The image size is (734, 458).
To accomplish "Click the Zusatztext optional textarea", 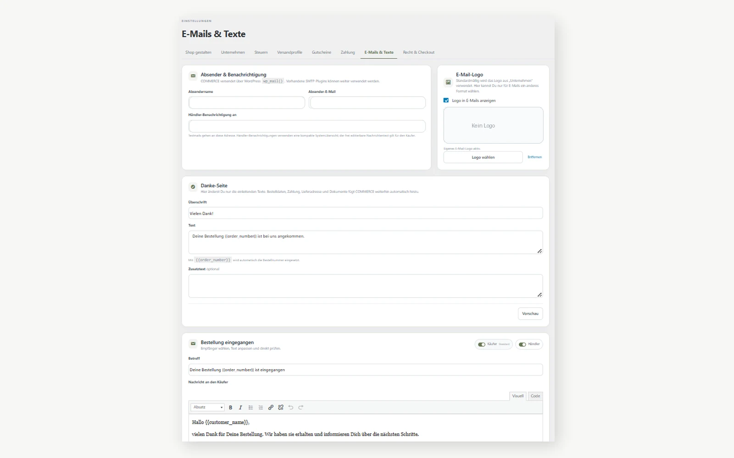I will click(x=366, y=286).
